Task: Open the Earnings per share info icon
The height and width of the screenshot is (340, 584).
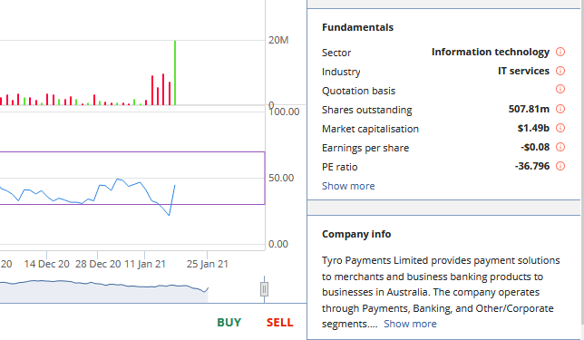Action: tap(560, 147)
